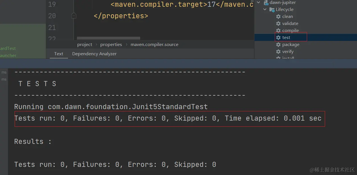Click Running com.dawn.foundation.Junit5StandardTest line

[x=111, y=107]
